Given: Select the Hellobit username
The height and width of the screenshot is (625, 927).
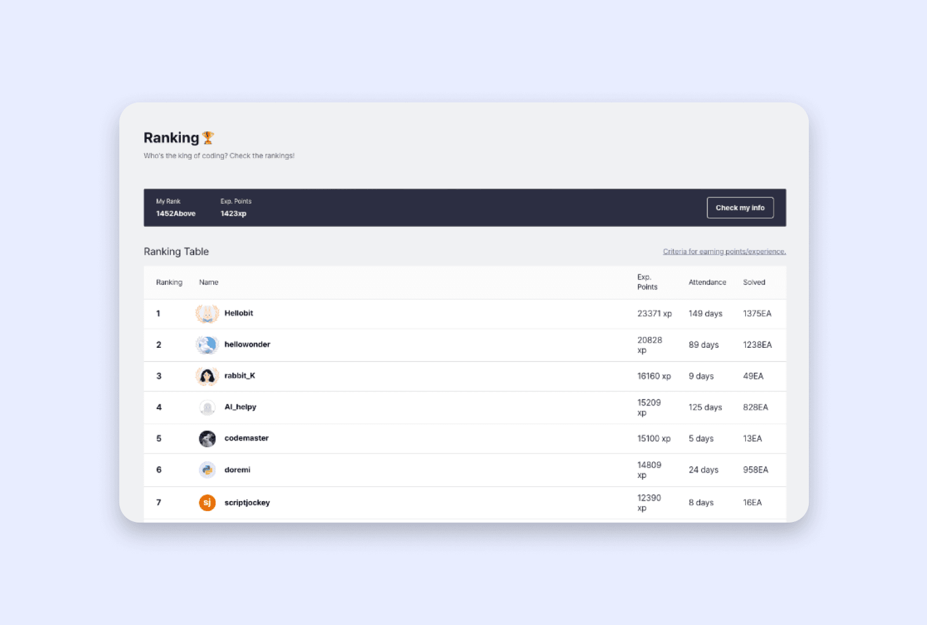Looking at the screenshot, I should (x=239, y=313).
